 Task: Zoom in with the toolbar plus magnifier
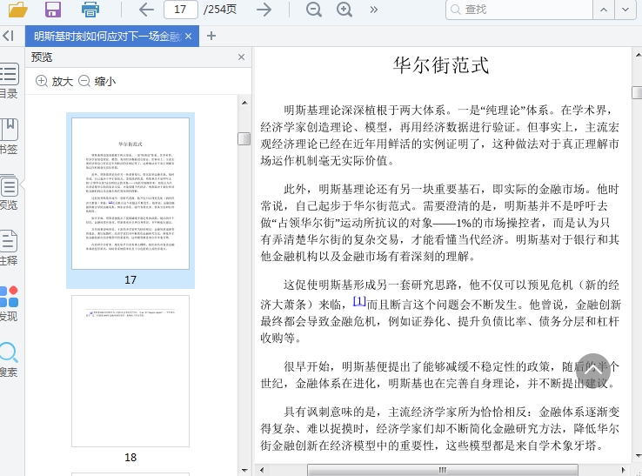click(x=344, y=10)
